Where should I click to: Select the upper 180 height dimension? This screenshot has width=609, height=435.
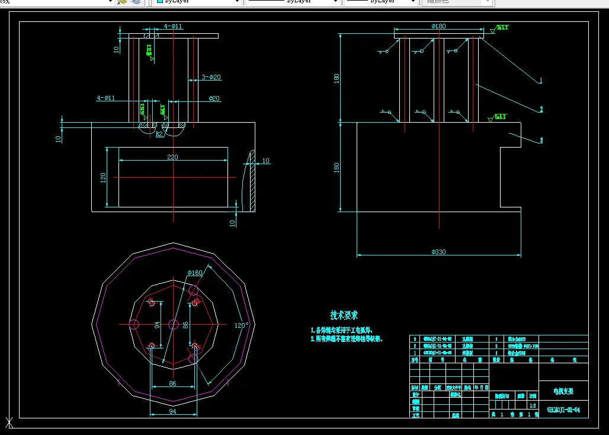[336, 78]
